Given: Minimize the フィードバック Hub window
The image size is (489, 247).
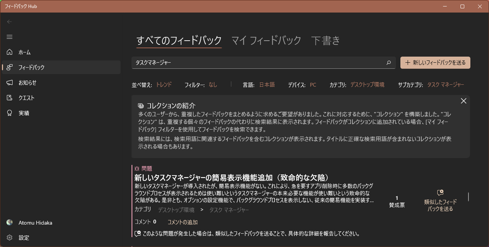Looking at the screenshot, I should pyautogui.click(x=445, y=6).
